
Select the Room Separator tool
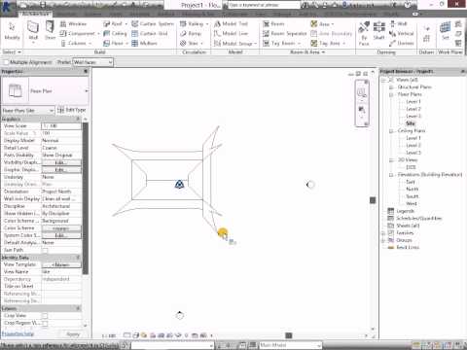click(x=284, y=33)
